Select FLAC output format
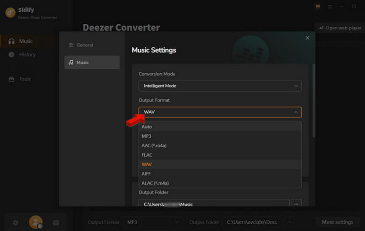This screenshot has width=365, height=231. tap(220, 155)
